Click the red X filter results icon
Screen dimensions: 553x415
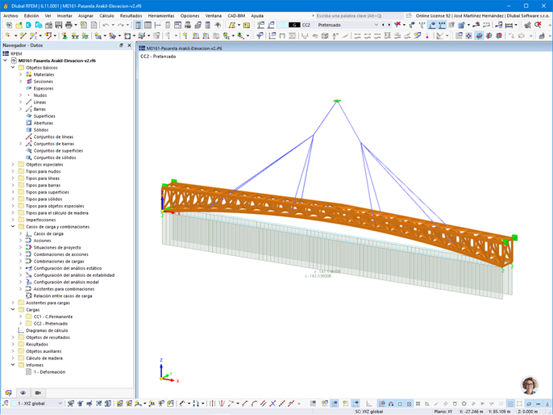397,24
